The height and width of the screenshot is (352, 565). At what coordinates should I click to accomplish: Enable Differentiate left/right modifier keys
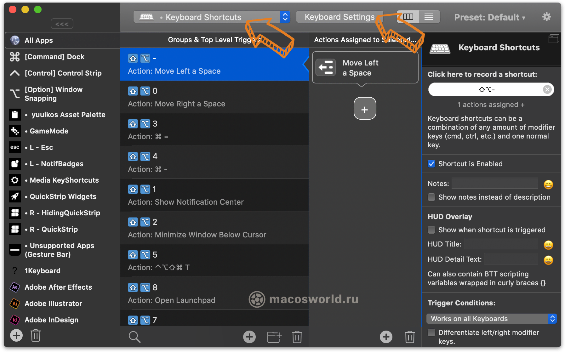tap(431, 332)
